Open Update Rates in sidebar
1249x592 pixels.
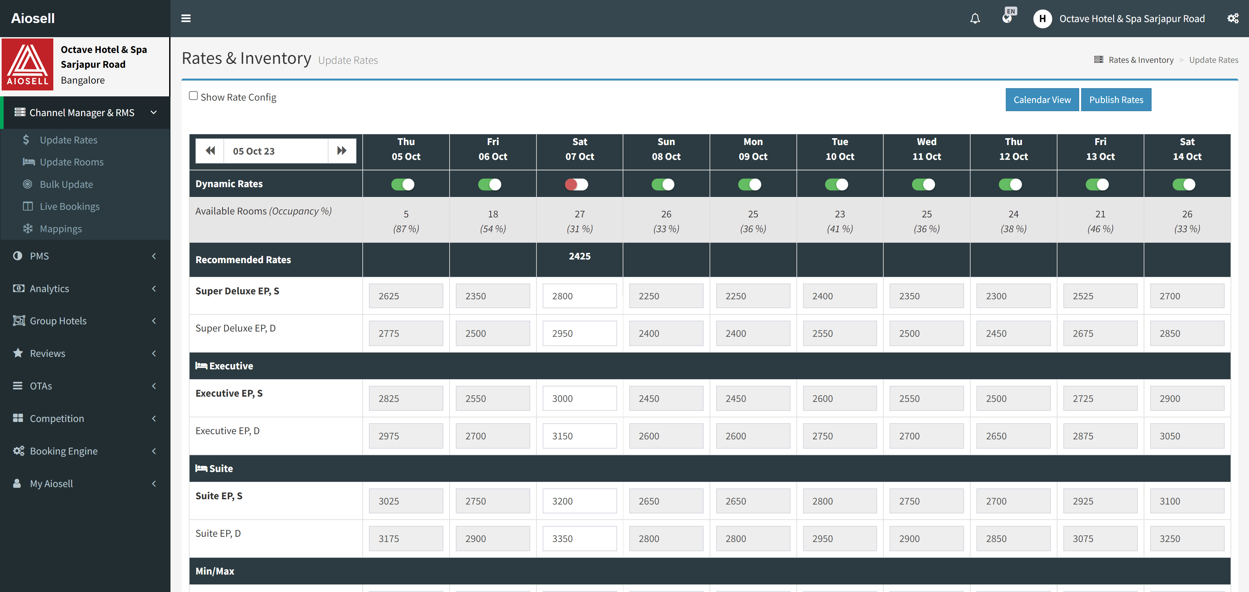(x=68, y=139)
